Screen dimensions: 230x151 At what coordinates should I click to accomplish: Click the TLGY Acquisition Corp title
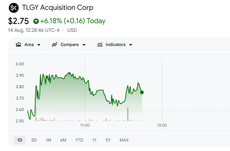click(x=58, y=7)
